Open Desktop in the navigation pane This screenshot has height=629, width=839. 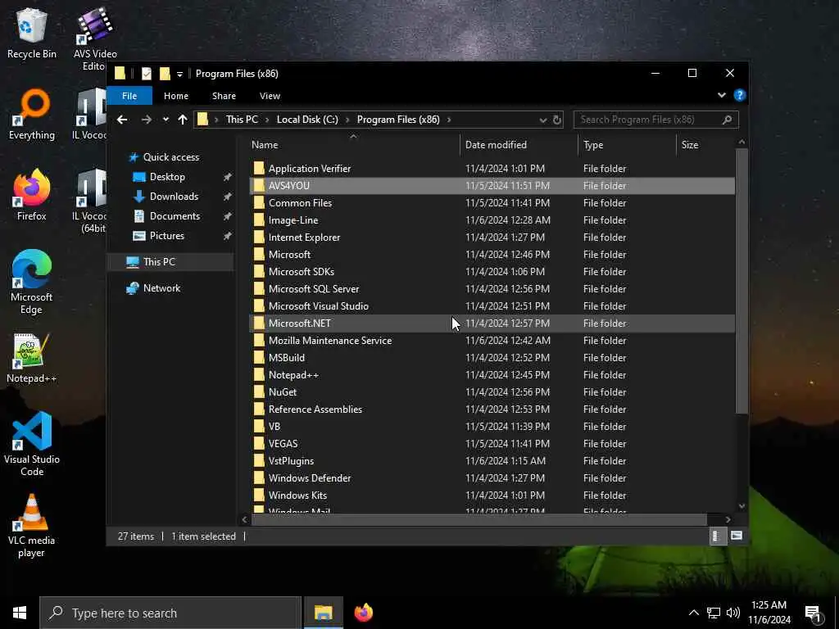(167, 177)
